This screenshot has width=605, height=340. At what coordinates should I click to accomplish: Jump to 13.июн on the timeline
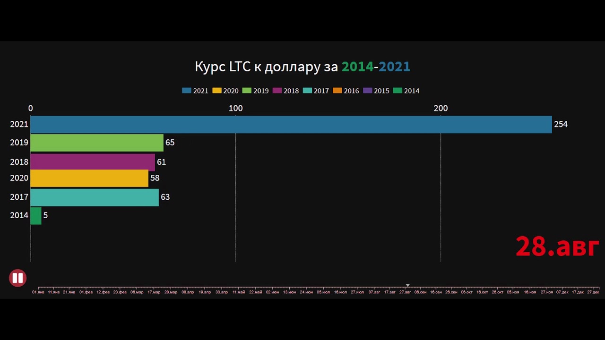289,292
